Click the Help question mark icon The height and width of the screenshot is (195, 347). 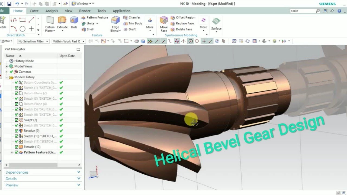point(339,11)
